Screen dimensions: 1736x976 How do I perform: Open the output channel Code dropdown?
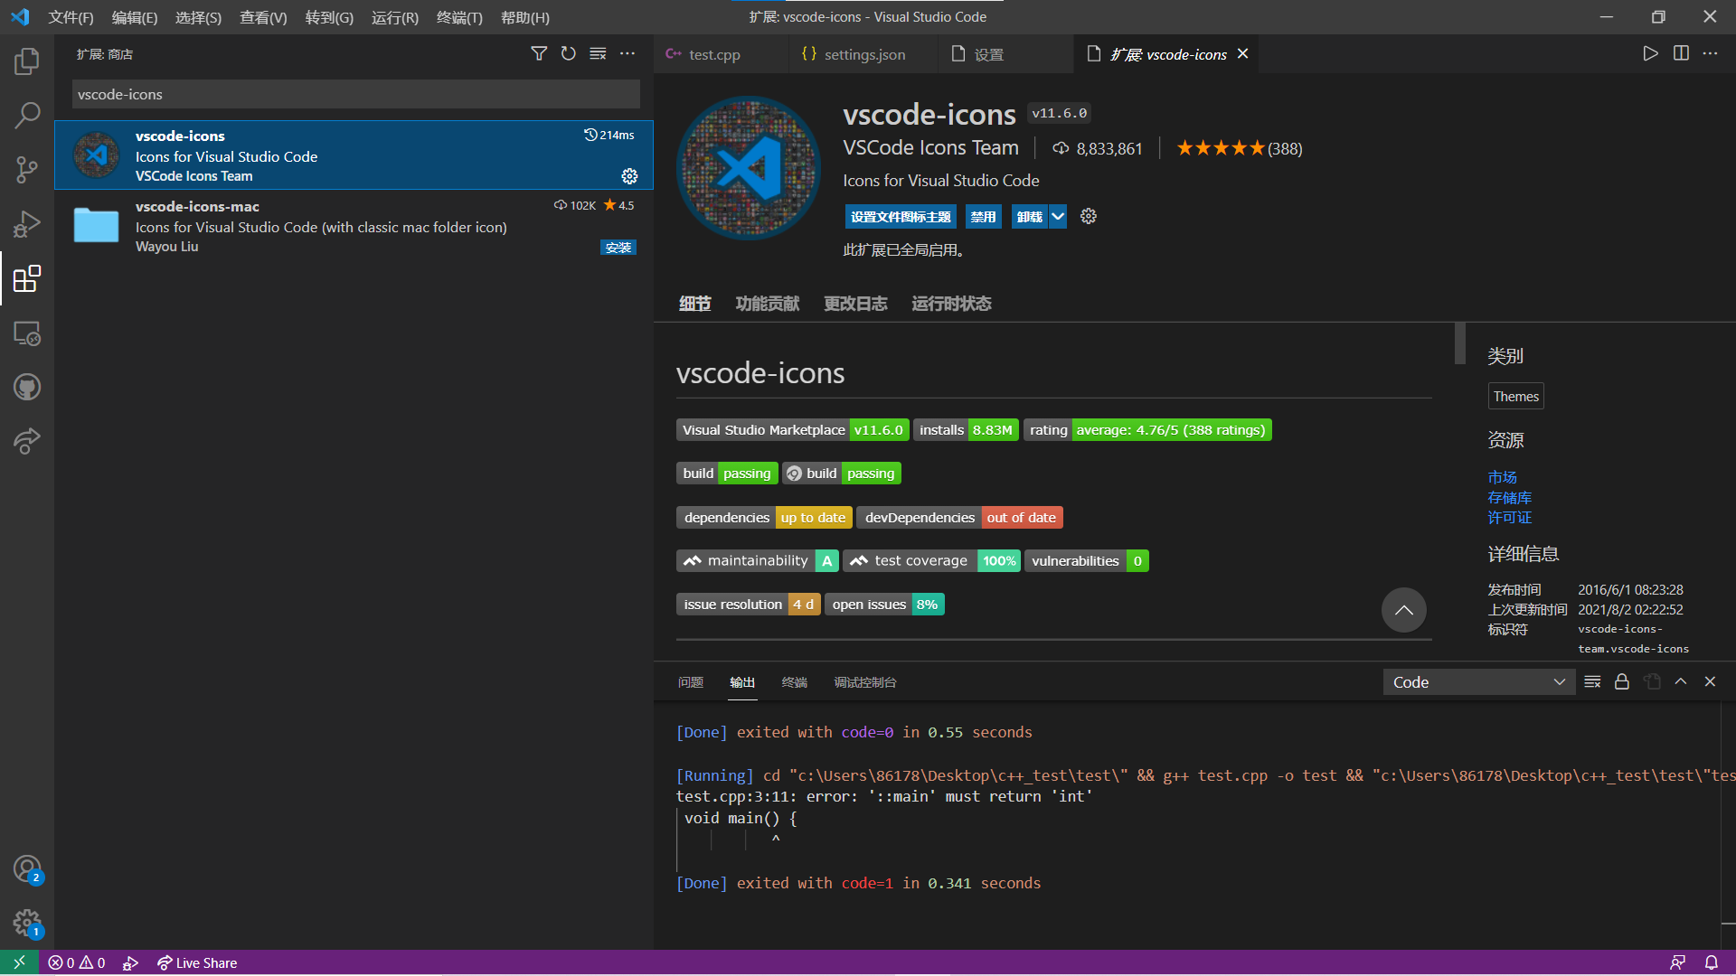tap(1479, 682)
